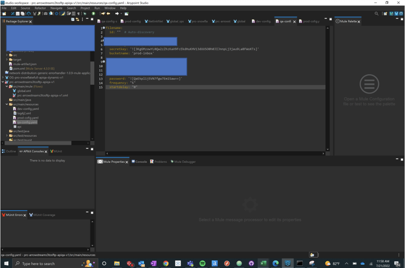Expand OG-pro-snowflakefull-apiqa-dynamic-v1 project
Viewport: 405px width, 268px height.
pyautogui.click(x=3, y=77)
